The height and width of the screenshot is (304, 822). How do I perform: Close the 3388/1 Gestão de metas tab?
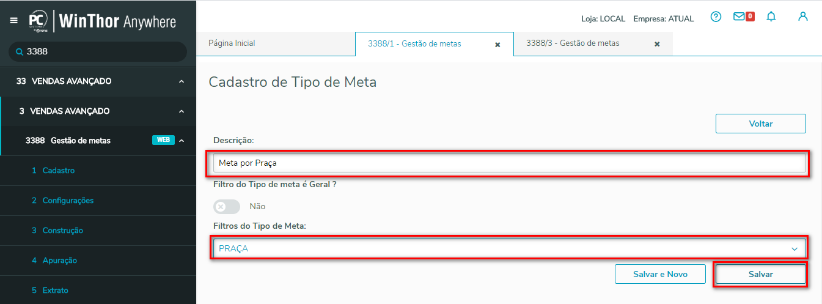pos(497,45)
